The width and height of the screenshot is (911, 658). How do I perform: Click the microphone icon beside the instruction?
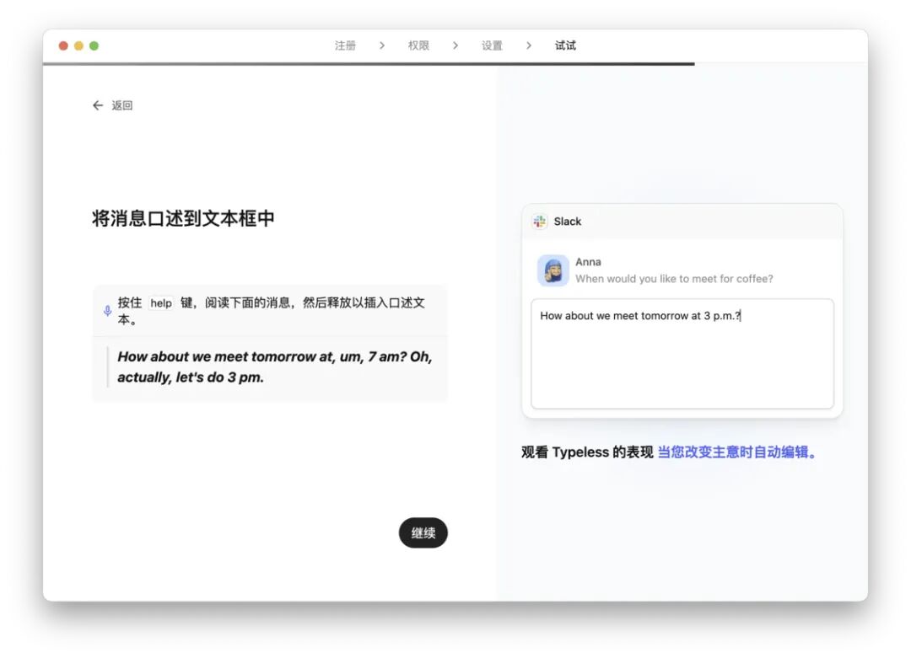pos(107,311)
